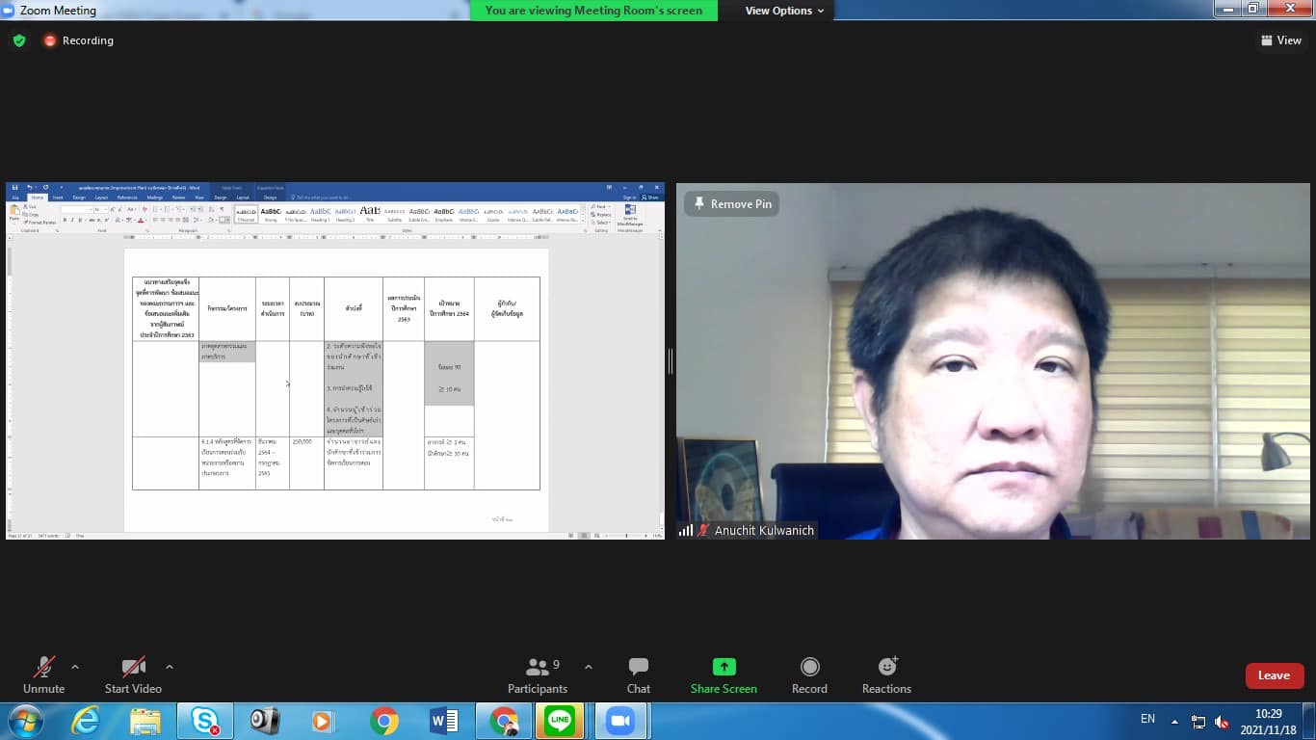The width and height of the screenshot is (1316, 740).
Task: Click the green encryption shield icon
Action: [x=19, y=40]
